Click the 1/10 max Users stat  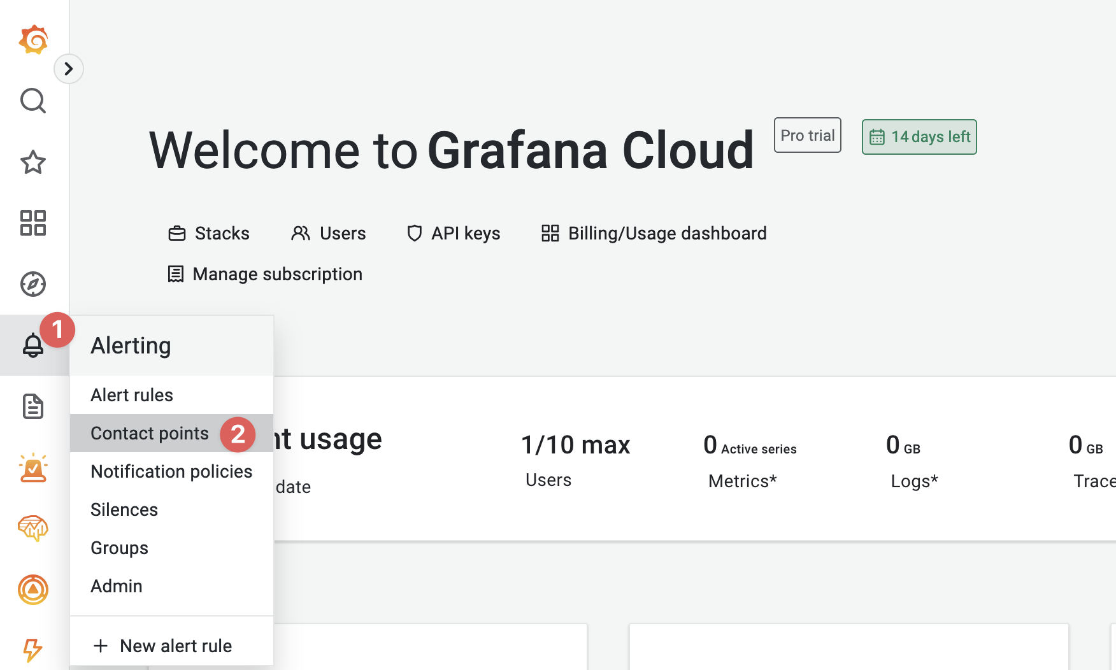click(x=575, y=461)
